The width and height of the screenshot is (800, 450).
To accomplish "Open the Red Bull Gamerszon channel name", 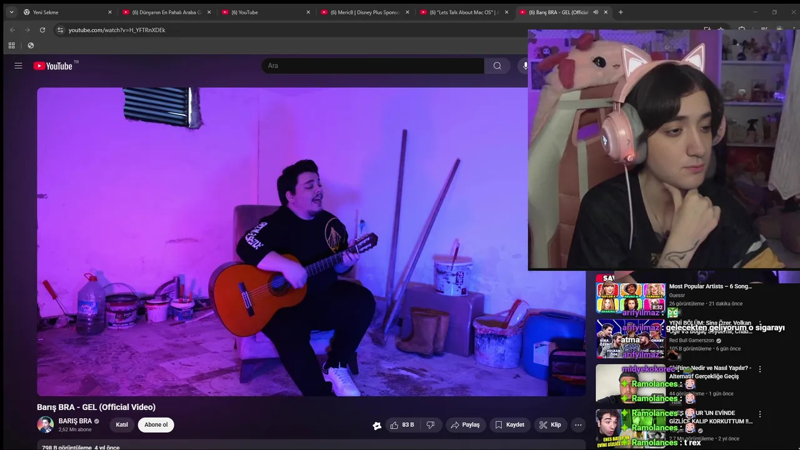I will pos(692,341).
